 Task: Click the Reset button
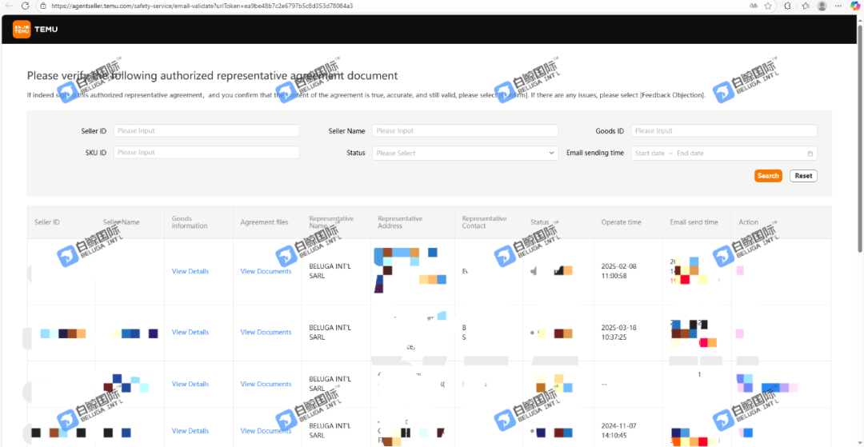(803, 176)
